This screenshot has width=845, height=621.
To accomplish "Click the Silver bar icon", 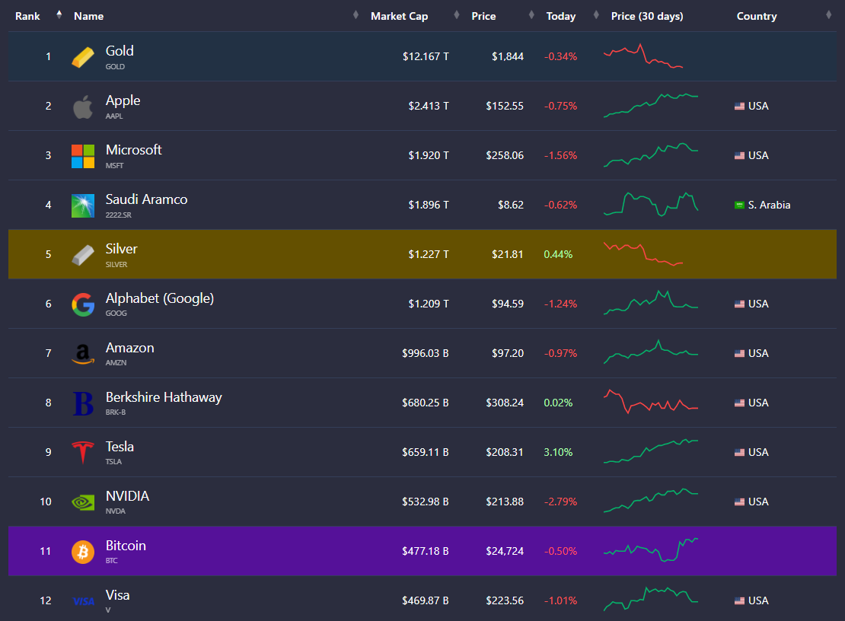I will 83,255.
